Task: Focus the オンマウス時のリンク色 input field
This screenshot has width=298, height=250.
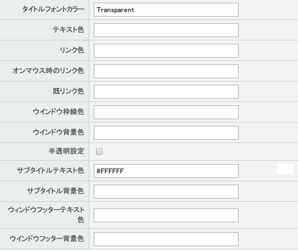Action: coord(166,71)
